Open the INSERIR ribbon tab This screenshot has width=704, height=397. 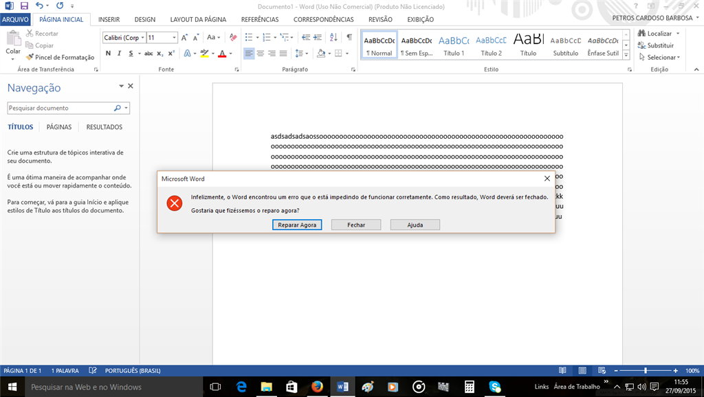tap(109, 19)
